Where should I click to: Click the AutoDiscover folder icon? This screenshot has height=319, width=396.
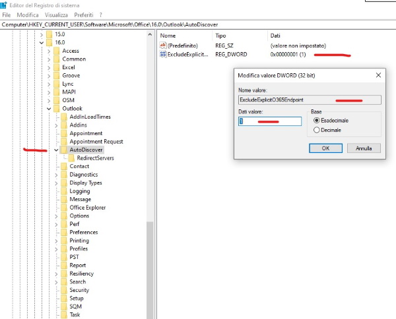[x=64, y=150]
